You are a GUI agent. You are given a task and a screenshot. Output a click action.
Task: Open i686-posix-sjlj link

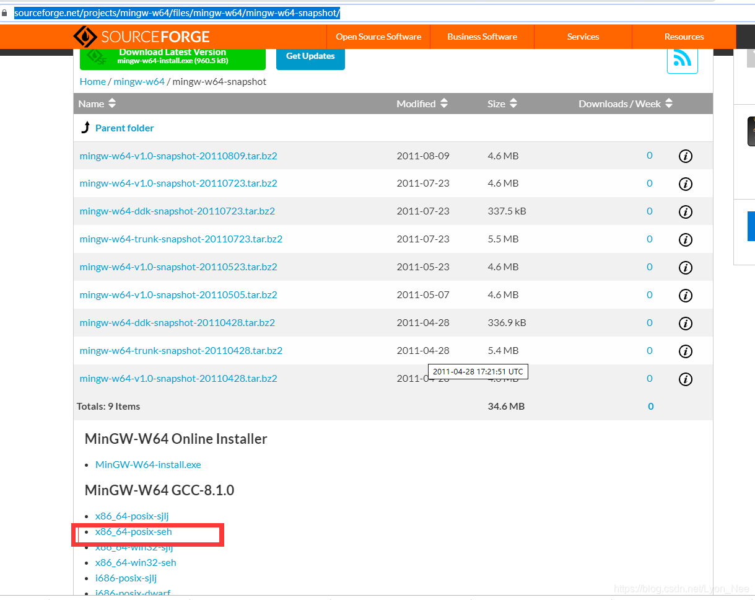tap(126, 578)
